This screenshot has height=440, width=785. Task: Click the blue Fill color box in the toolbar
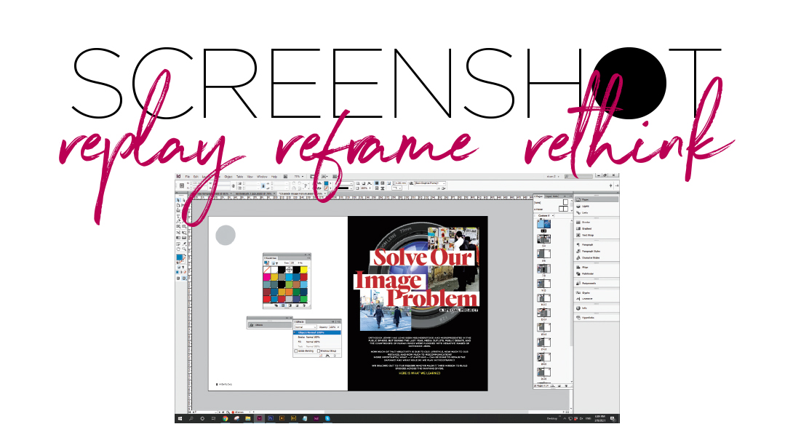click(179, 257)
